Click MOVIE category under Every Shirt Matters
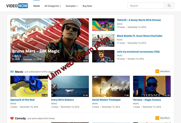The image size is (181, 123). click(54, 104)
